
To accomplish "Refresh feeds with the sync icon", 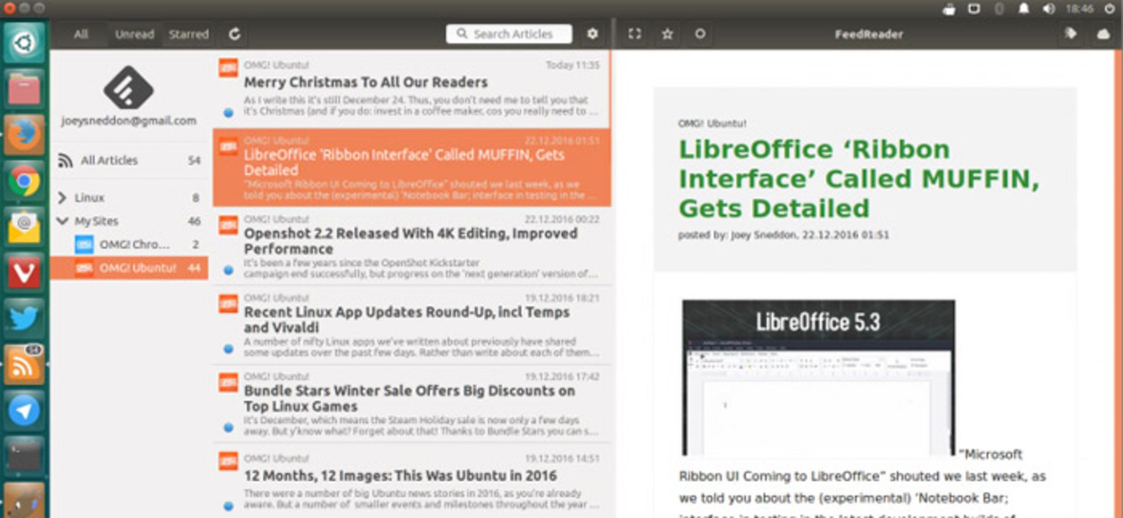I will pyautogui.click(x=235, y=34).
